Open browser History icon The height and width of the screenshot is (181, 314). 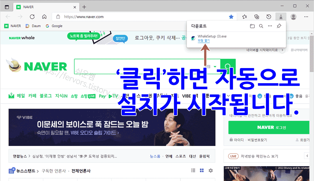[x=269, y=17]
